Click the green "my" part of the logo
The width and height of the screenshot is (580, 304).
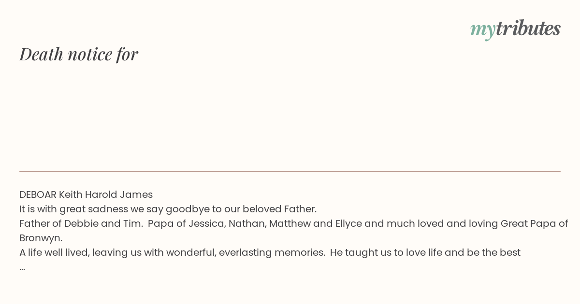tap(482, 30)
